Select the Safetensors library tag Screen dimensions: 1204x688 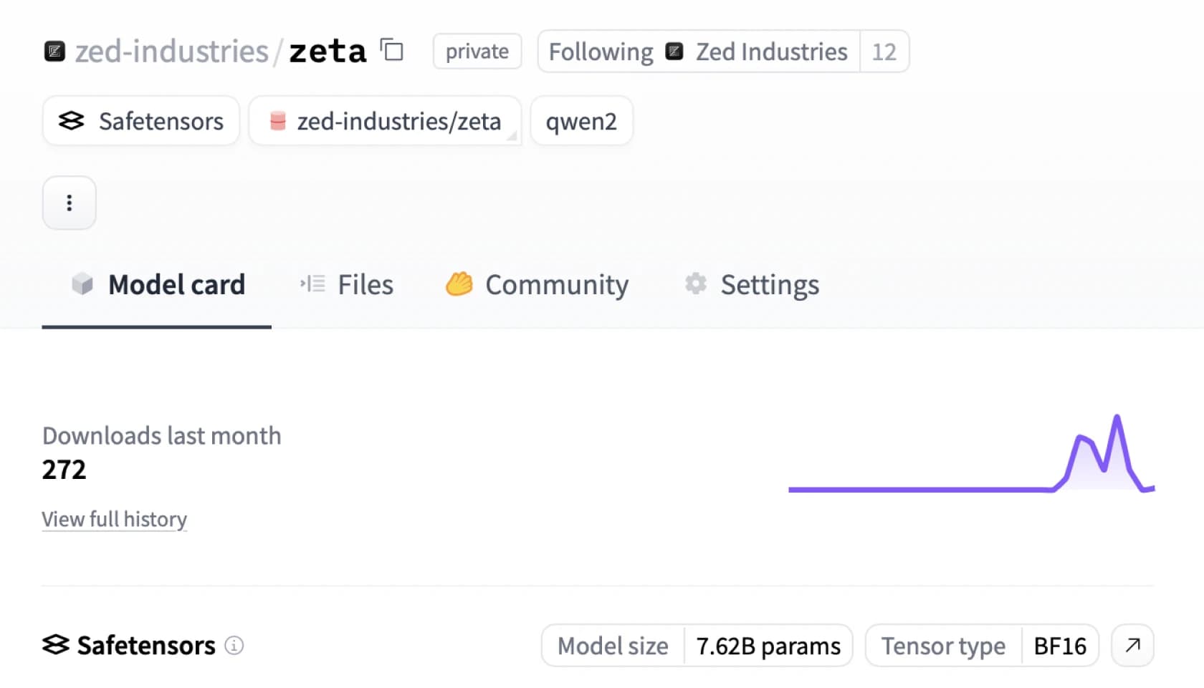[141, 121]
